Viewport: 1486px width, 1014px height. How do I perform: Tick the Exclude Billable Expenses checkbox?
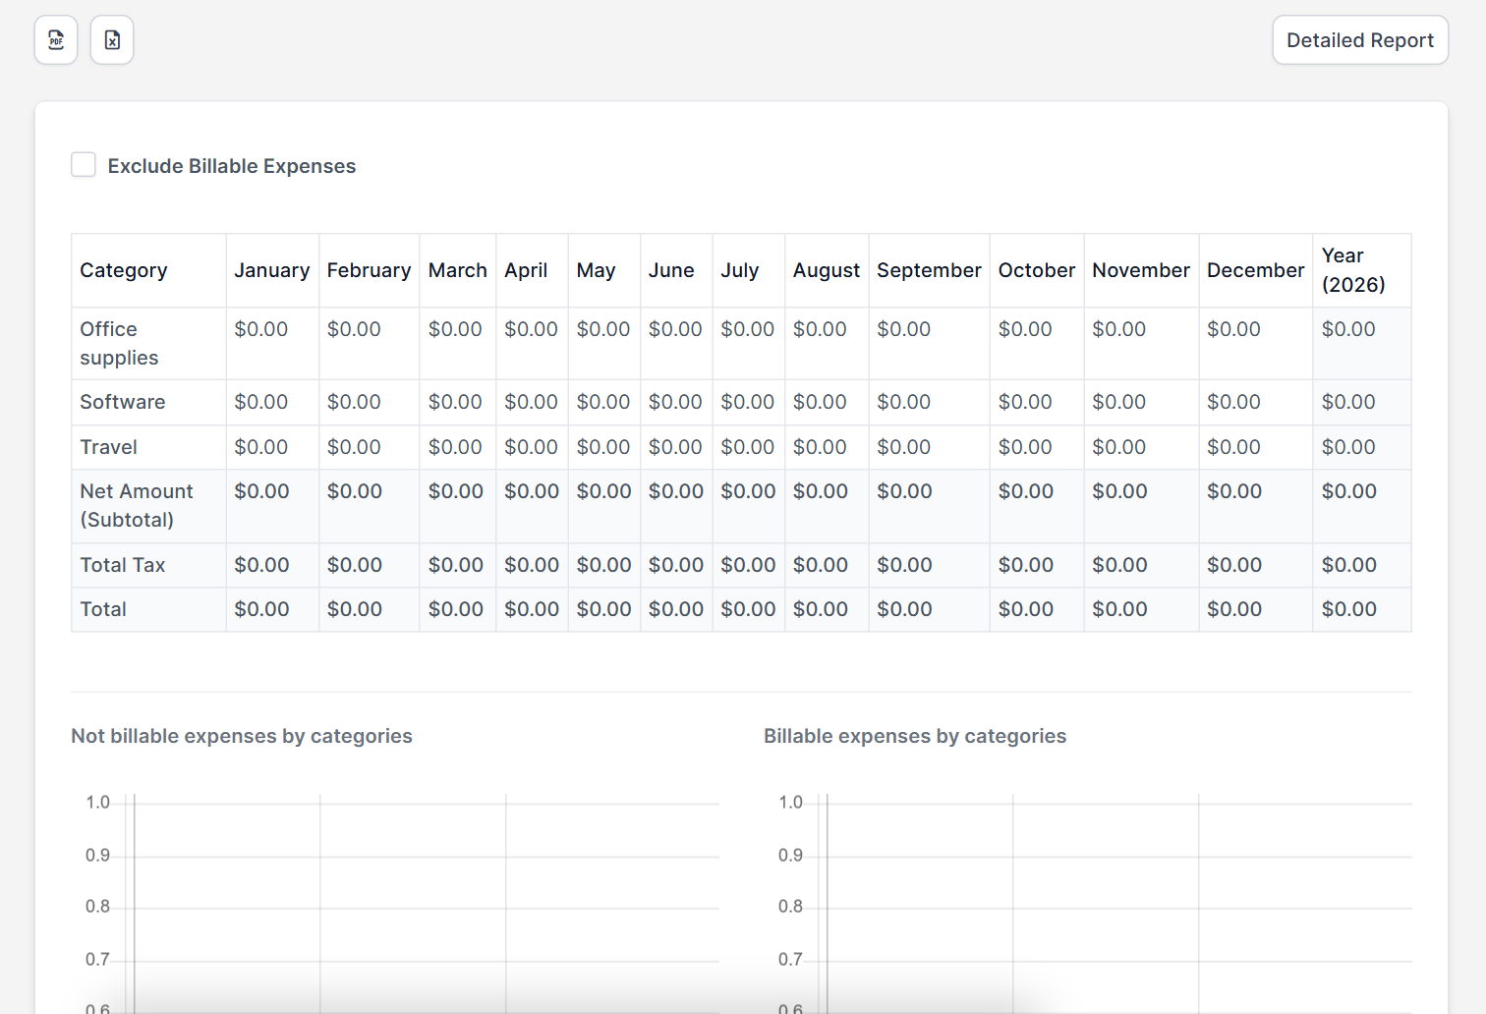click(x=84, y=165)
